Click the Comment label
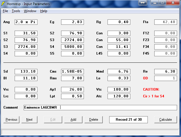This screenshot has height=137, width=181. coord(11,107)
